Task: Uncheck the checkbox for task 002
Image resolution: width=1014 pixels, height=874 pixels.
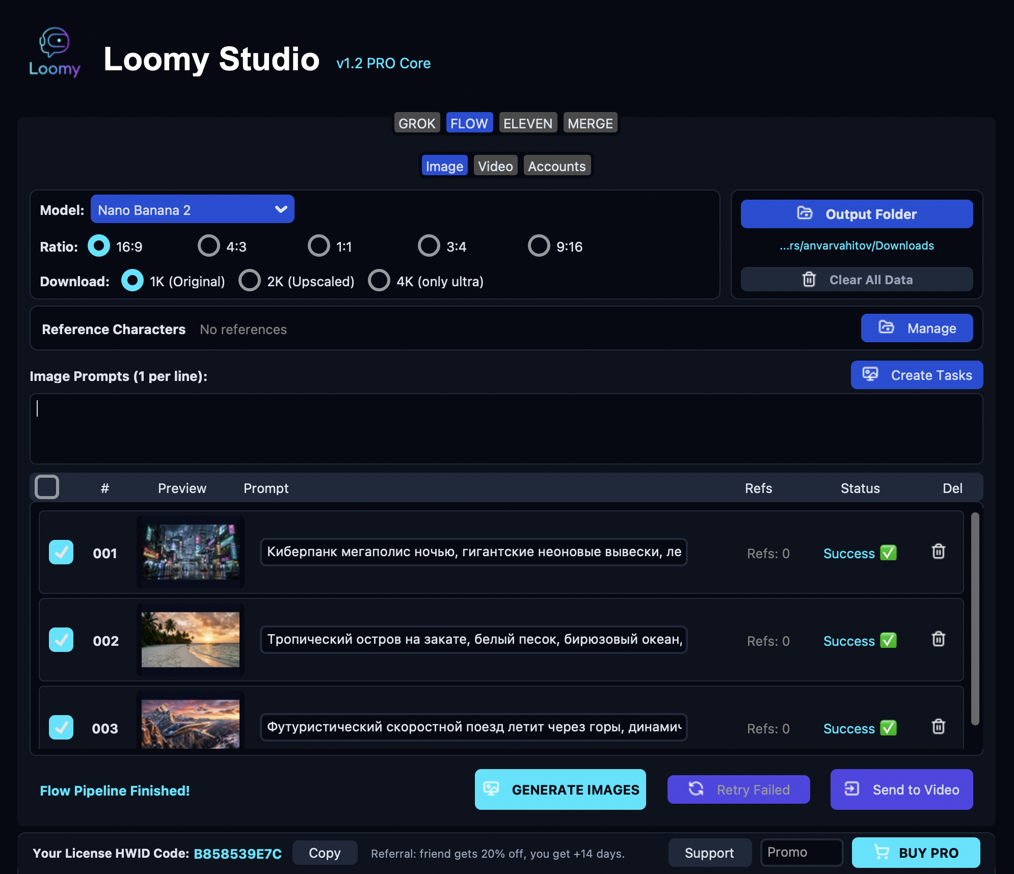Action: click(x=61, y=640)
